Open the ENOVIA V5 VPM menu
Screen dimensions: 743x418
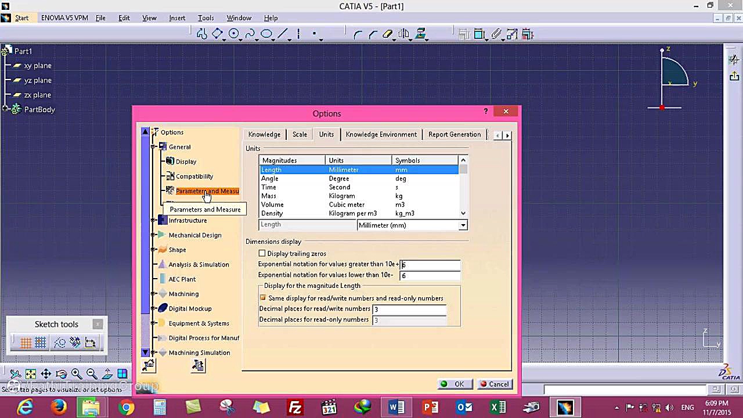[x=64, y=18]
